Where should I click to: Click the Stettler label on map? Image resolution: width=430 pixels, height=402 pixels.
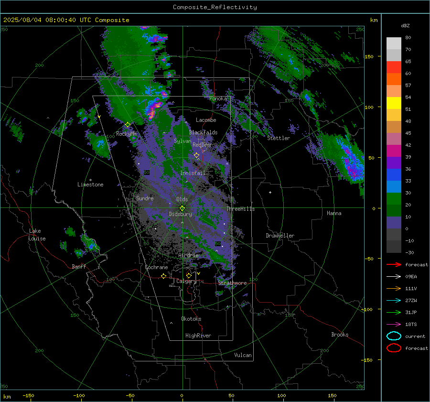pyautogui.click(x=279, y=138)
